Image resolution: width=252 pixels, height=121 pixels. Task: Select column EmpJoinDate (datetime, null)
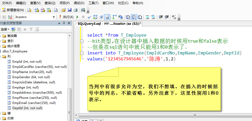pyautogui.click(x=34, y=82)
